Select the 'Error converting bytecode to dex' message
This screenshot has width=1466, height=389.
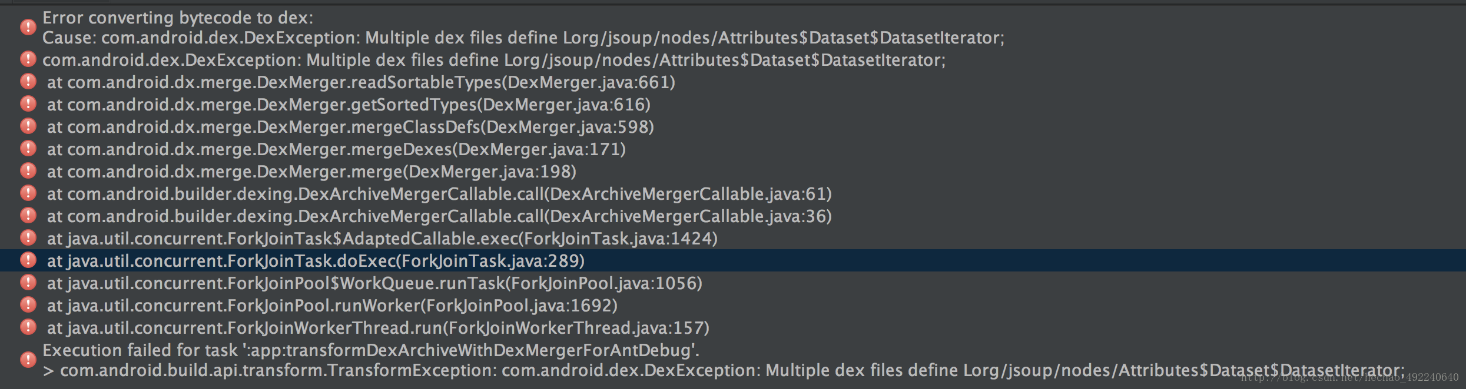(x=178, y=18)
